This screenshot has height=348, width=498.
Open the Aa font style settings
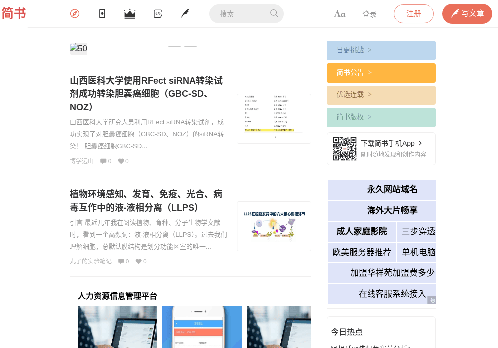[340, 14]
